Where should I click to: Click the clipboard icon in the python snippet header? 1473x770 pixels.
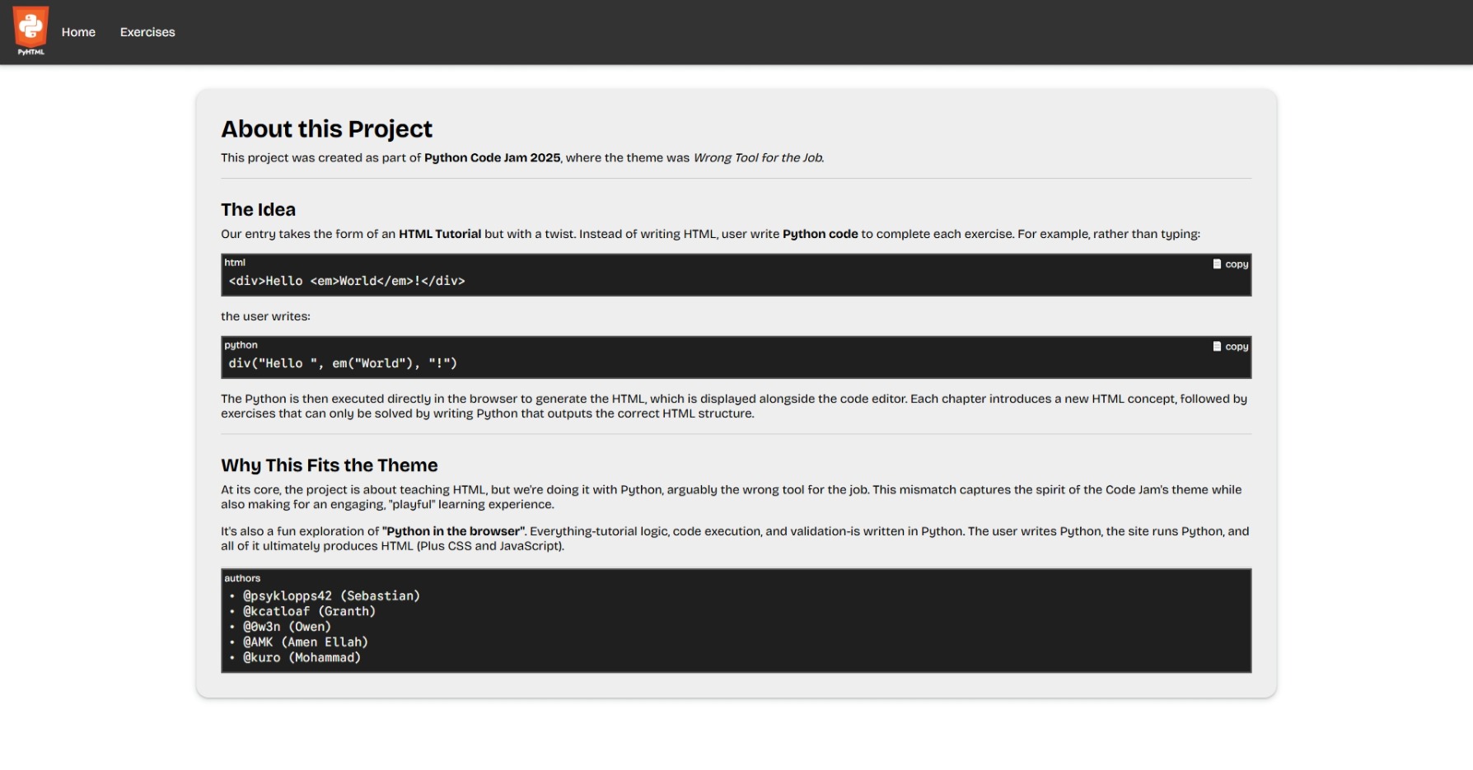[1217, 346]
